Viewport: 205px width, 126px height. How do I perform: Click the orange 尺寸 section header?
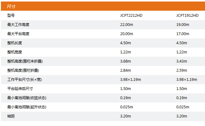(11, 6)
